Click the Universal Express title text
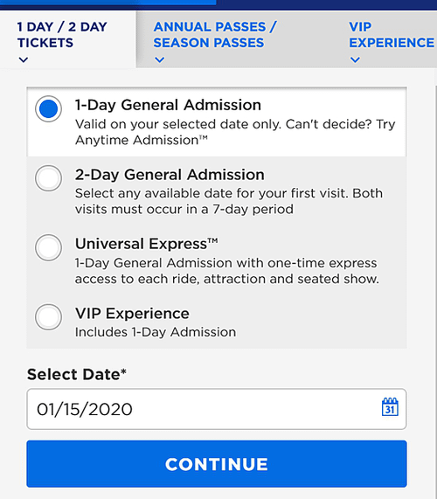This screenshot has width=437, height=499. [x=147, y=244]
